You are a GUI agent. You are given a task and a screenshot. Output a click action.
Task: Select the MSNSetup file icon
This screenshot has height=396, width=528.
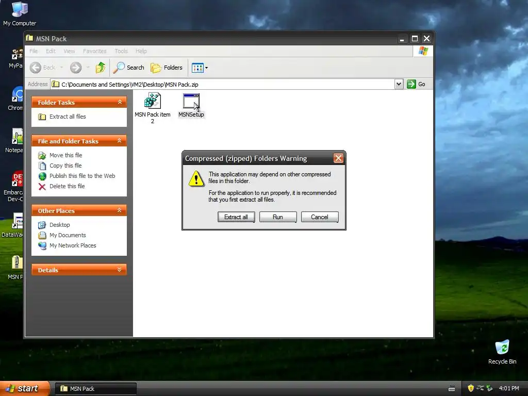(x=191, y=101)
